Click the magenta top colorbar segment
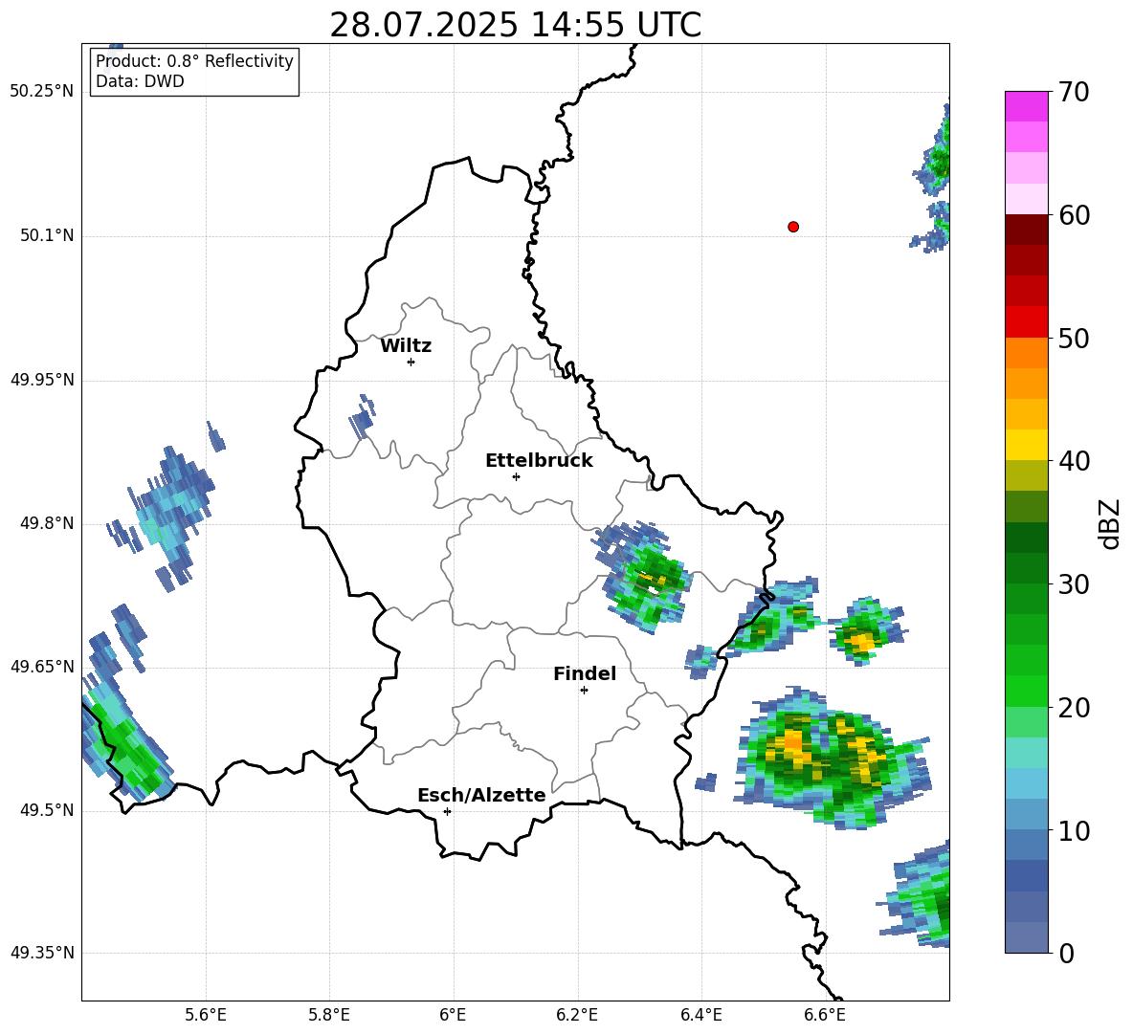Image resolution: width=1133 pixels, height=1034 pixels. 1027,106
